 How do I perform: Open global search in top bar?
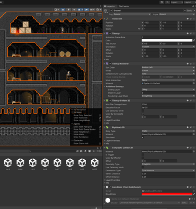pos(167,2)
